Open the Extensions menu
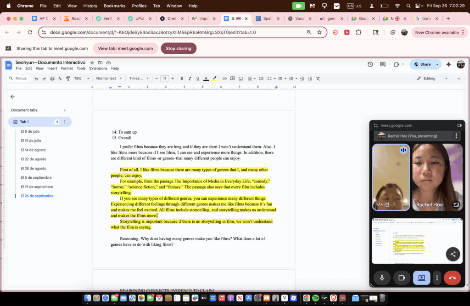Image resolution: width=470 pixels, height=306 pixels. click(98, 68)
